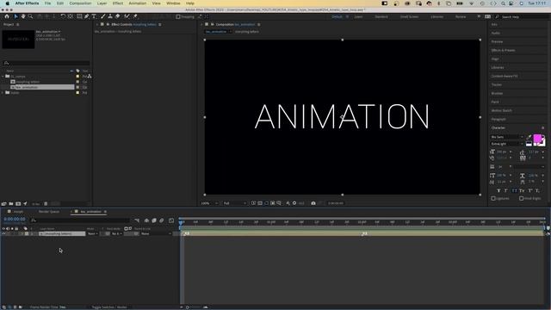Click the eyedropper in Character panel
Viewport: 551px width, 310px height.
529,137
